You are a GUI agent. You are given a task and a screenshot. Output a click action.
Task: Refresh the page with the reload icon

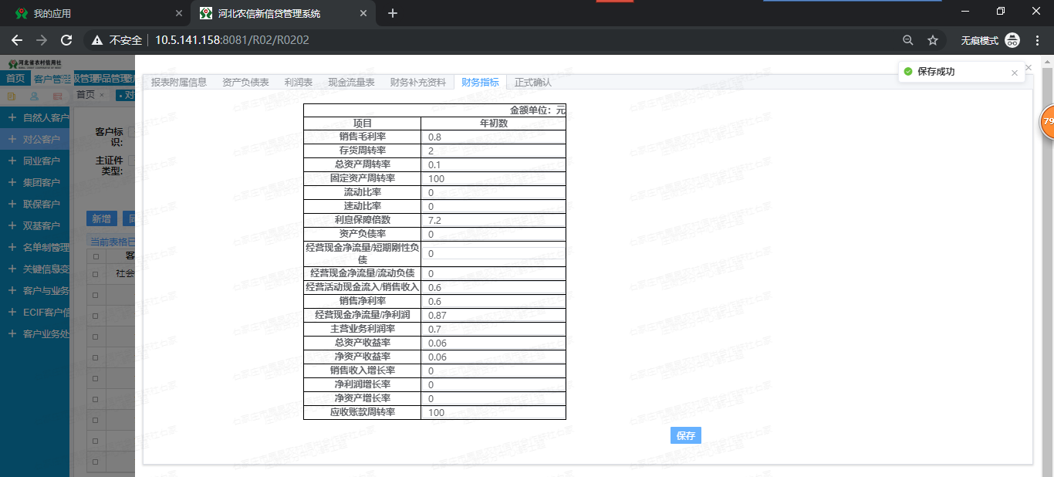pyautogui.click(x=66, y=40)
